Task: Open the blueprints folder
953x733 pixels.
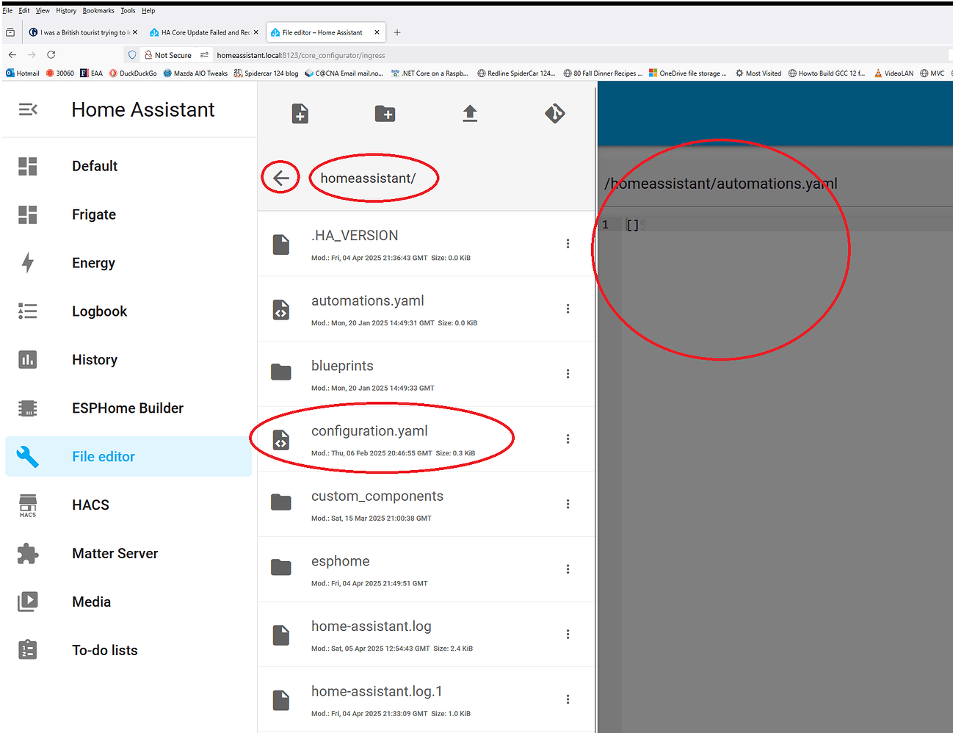Action: click(342, 365)
